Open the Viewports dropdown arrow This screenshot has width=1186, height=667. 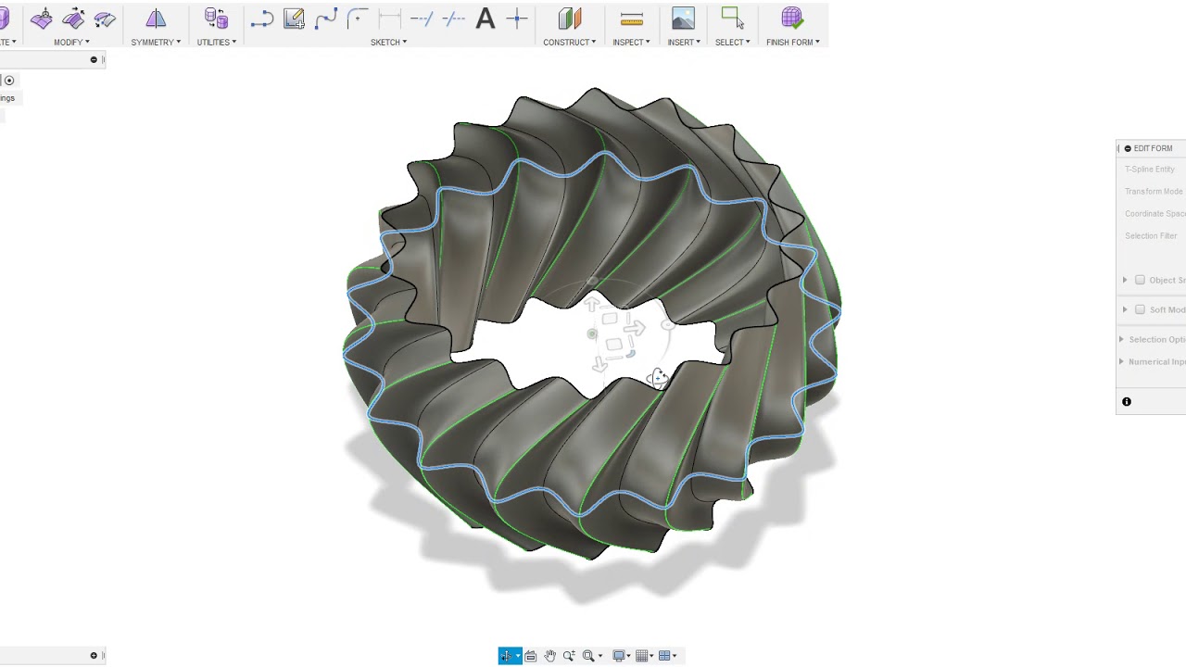tap(674, 656)
